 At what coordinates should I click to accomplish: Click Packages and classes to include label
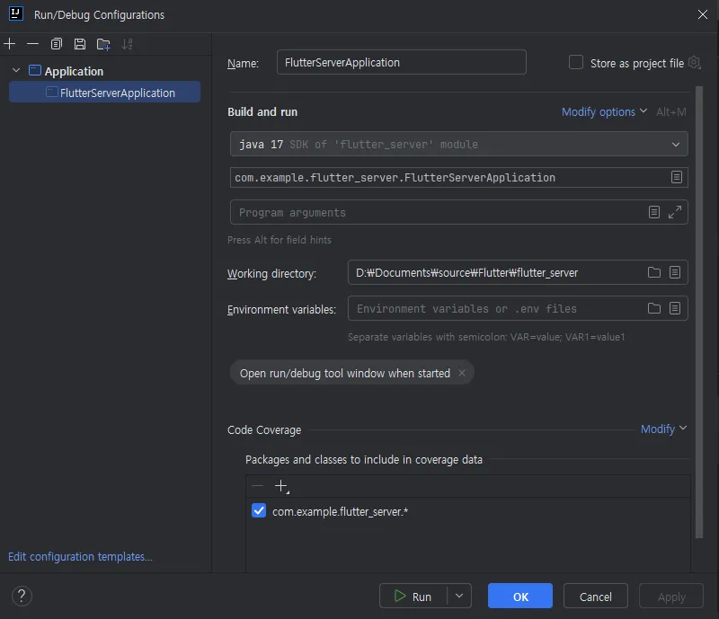point(364,459)
